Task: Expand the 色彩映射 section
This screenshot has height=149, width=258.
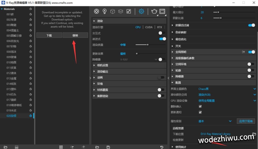Action: pyautogui.click(x=172, y=32)
